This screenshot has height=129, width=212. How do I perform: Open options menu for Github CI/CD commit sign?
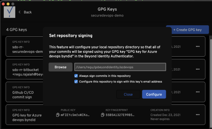click(198, 92)
